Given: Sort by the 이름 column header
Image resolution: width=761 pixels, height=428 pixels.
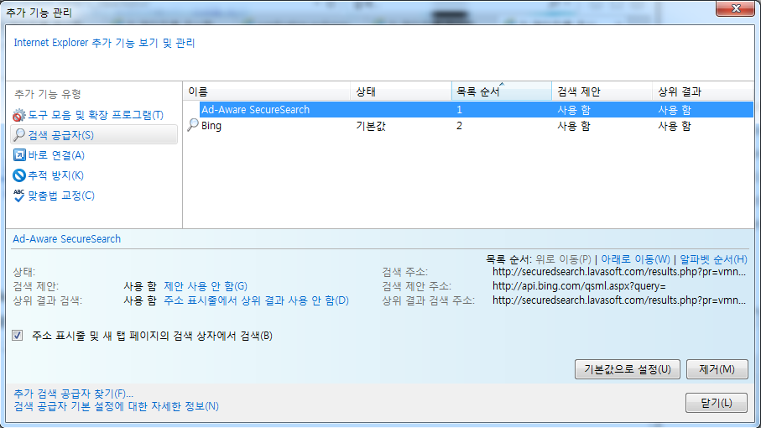Looking at the screenshot, I should click(x=267, y=91).
